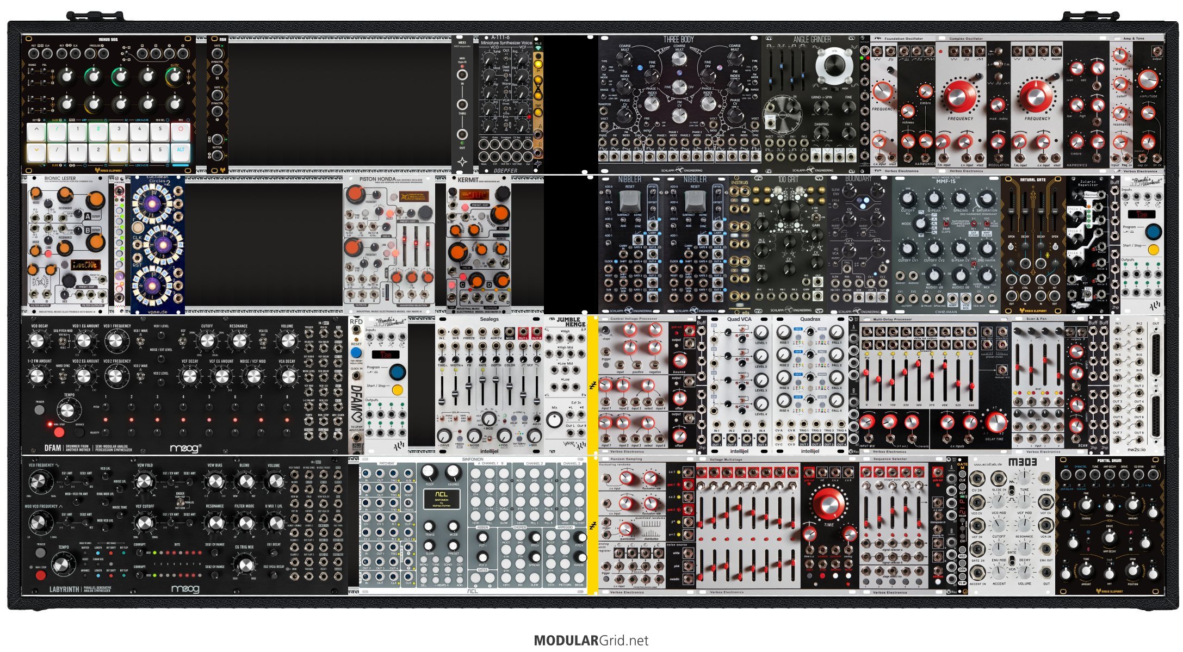Click the M303 Cutoff knob
This screenshot has height=652, width=1183.
coord(999,524)
